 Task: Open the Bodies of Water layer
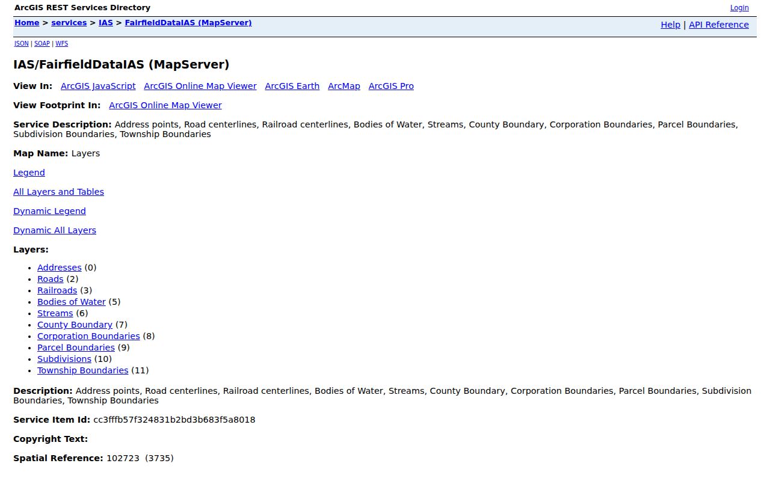point(72,302)
